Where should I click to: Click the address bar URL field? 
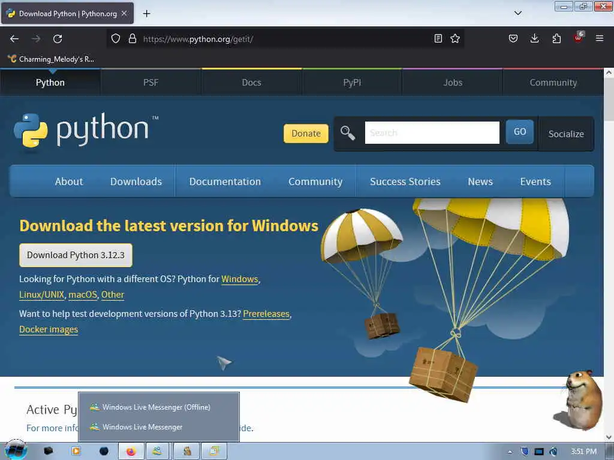(286, 39)
